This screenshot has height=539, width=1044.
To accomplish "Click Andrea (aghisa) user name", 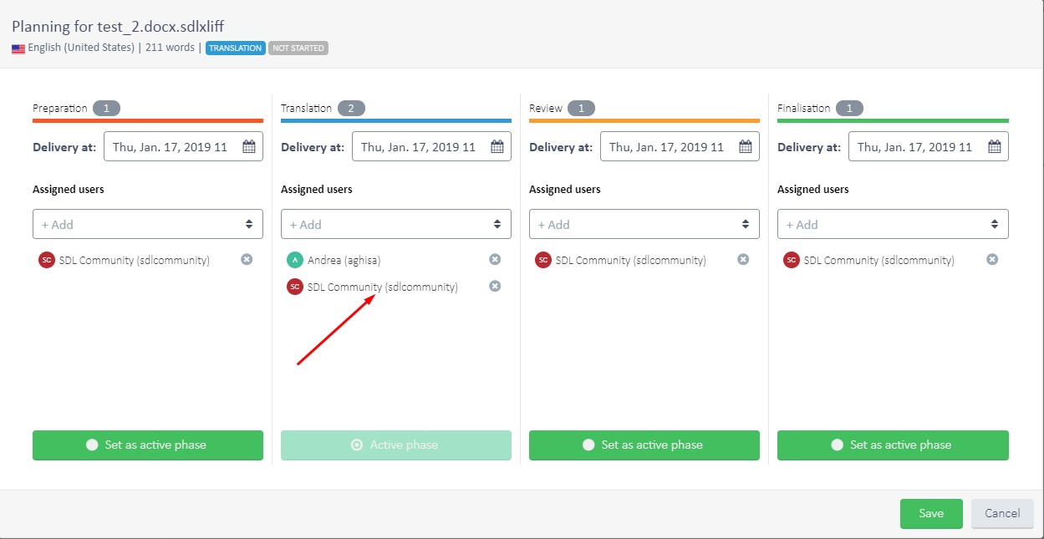I will point(344,260).
